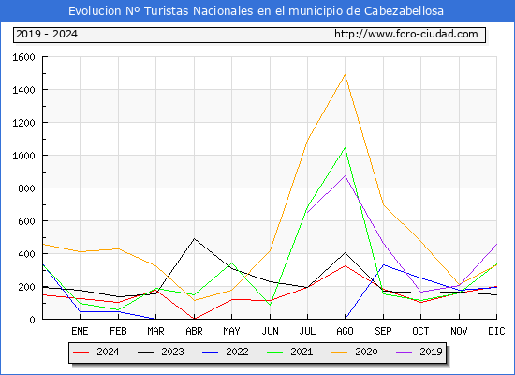Select the 2023 legend label
515x375 pixels.
pos(172,352)
